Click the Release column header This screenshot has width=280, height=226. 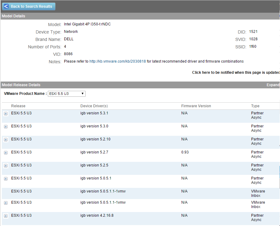(18, 106)
